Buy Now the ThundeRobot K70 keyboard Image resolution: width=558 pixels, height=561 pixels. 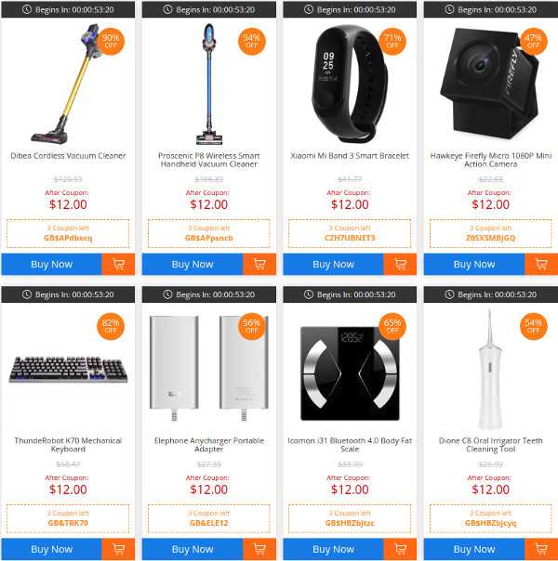coord(51,549)
